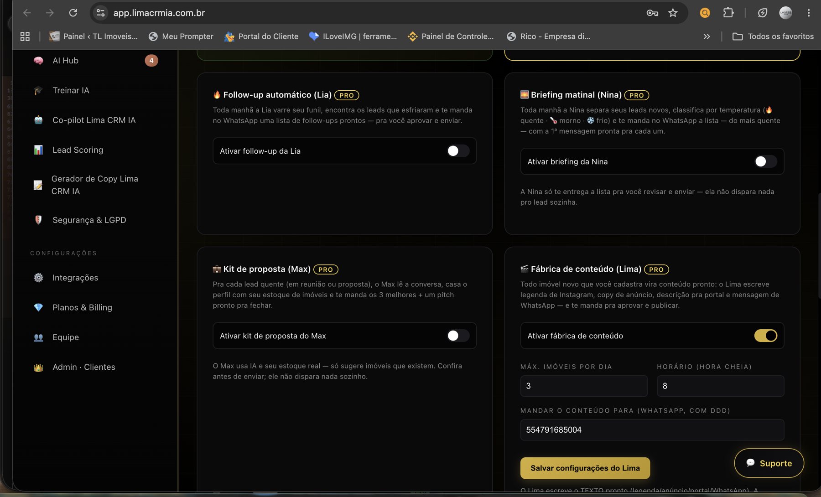
Task: Click the brain icon next to AI Hub
Action: tap(38, 61)
